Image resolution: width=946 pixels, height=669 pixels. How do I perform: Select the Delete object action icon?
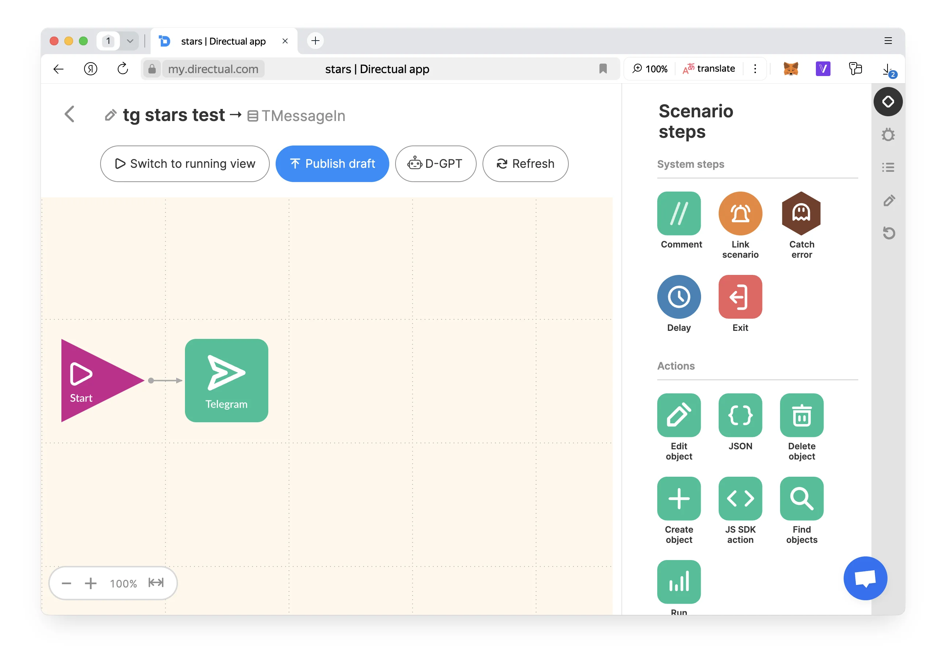click(x=801, y=415)
